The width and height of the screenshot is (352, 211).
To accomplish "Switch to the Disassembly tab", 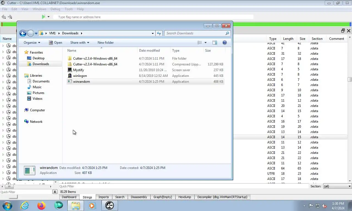I will [139, 197].
